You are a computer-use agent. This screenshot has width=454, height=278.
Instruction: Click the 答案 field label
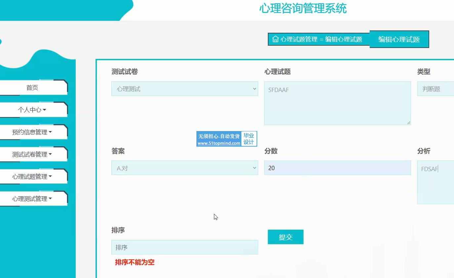[x=118, y=151]
